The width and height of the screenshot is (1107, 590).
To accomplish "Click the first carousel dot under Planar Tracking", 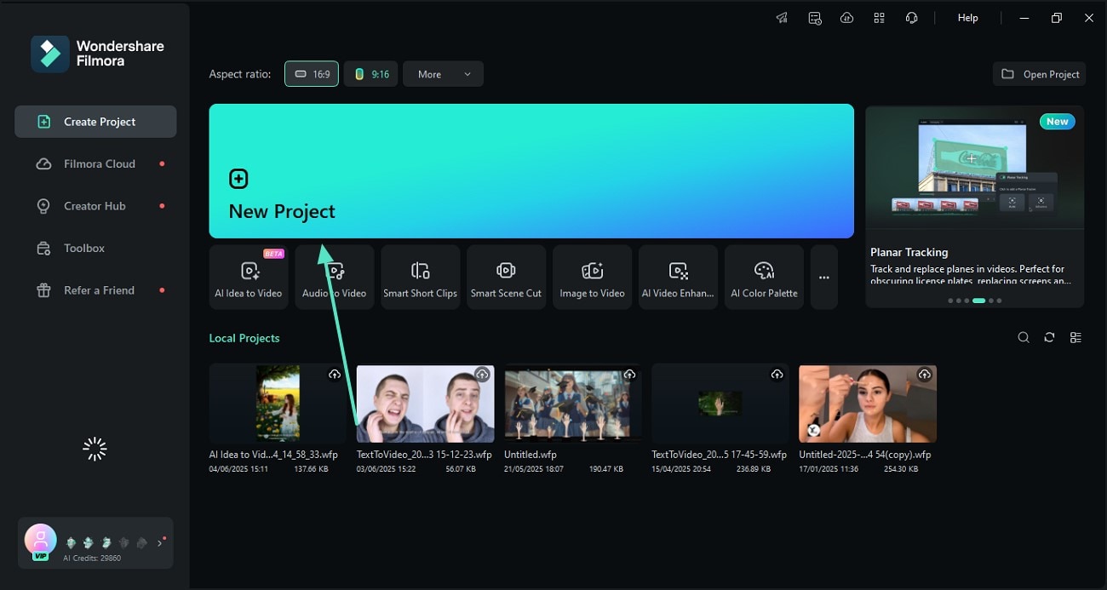I will pos(950,301).
